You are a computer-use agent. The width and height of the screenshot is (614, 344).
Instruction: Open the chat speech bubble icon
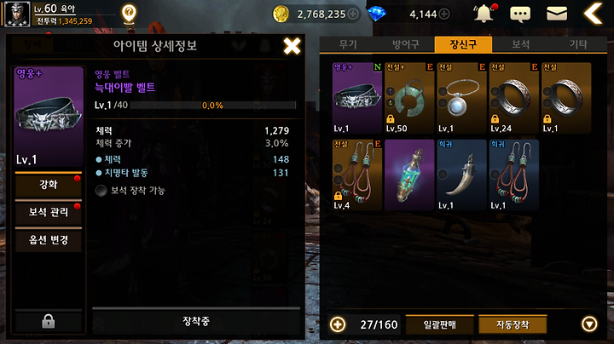(x=520, y=14)
